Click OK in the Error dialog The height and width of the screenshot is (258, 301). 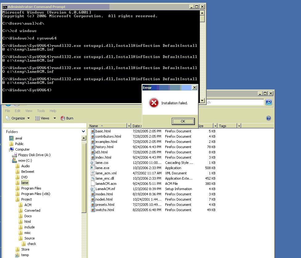coord(183,121)
